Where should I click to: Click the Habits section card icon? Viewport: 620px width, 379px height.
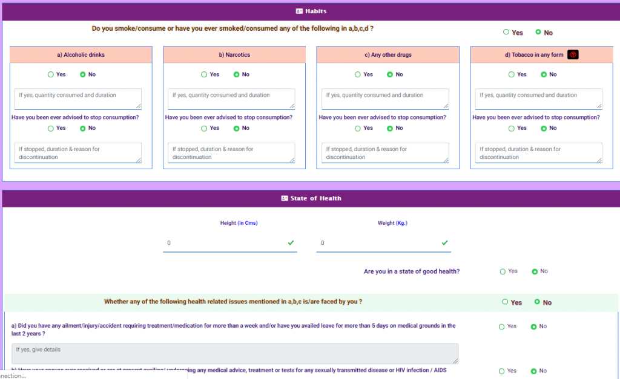coord(299,11)
